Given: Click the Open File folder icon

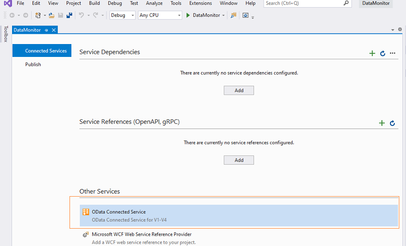Looking at the screenshot, I should 52,15.
